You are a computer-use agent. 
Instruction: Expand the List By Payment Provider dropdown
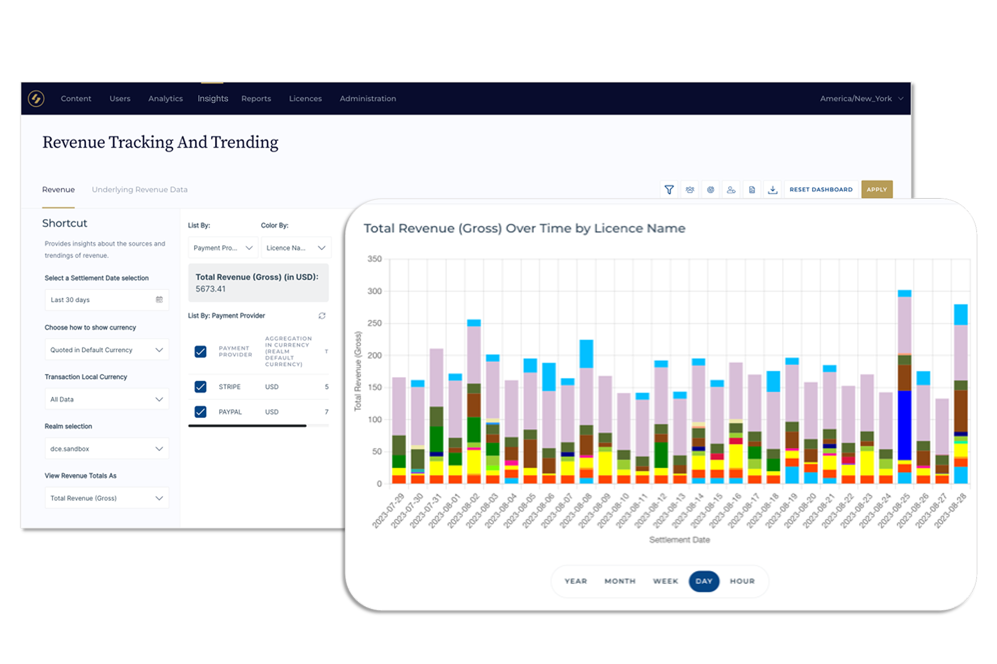coord(222,247)
